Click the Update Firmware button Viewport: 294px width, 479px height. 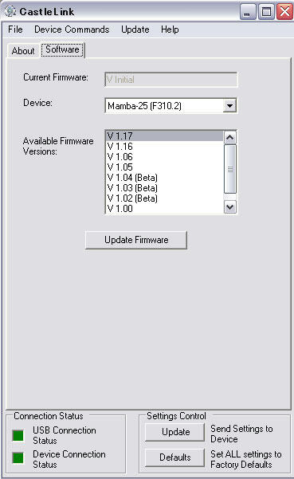click(136, 240)
